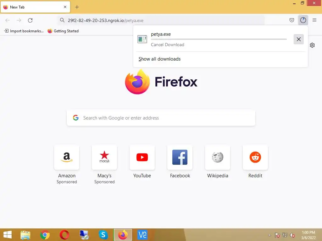Show all downloads

[x=159, y=59]
